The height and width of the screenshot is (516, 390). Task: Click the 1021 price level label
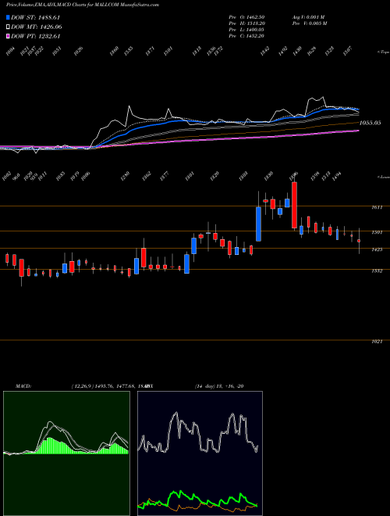(x=377, y=342)
